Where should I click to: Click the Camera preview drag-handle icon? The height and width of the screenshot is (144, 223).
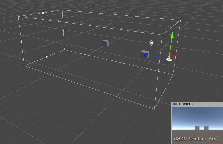175,104
